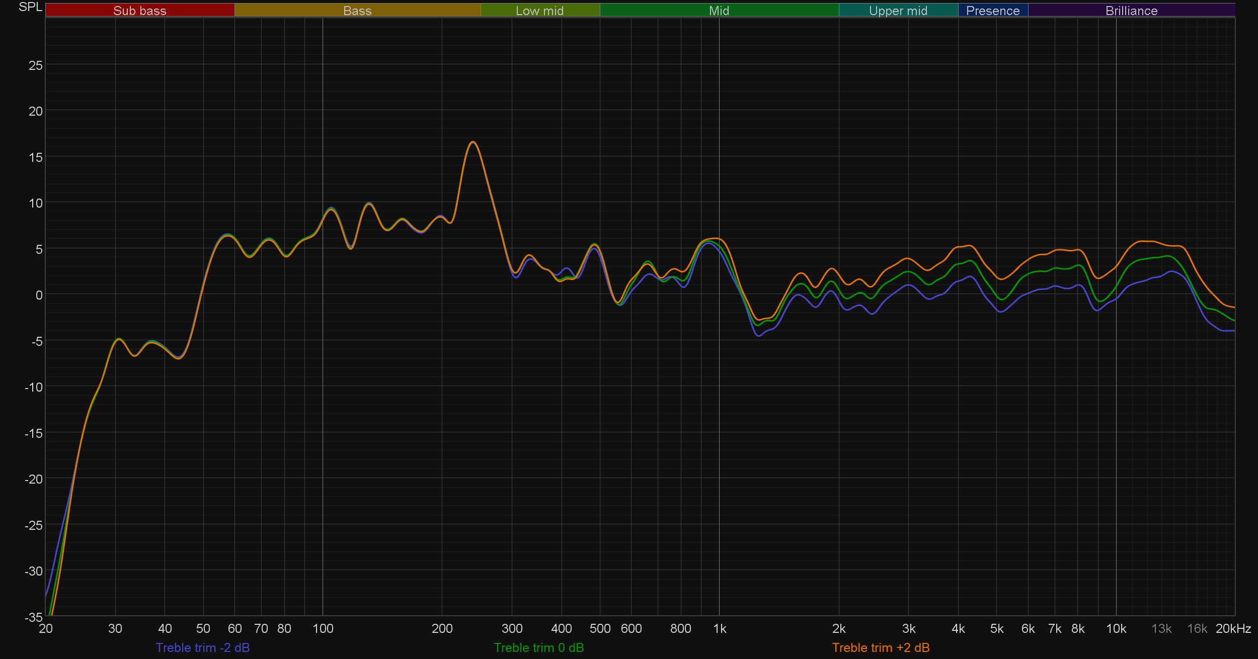Toggle the Treble trim -2 dB legend entry

pyautogui.click(x=202, y=647)
